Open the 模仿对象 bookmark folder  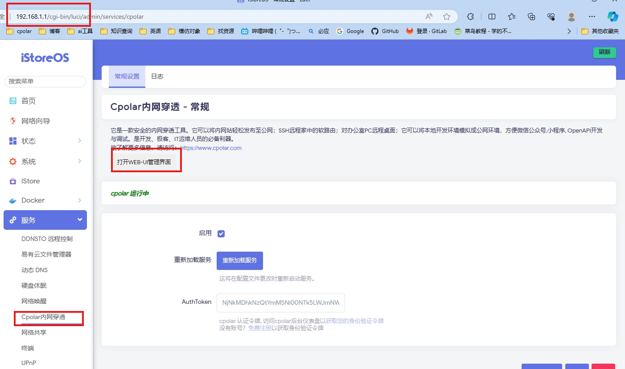coord(184,31)
